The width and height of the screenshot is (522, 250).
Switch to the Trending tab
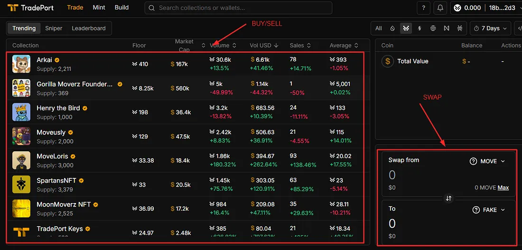(x=24, y=28)
